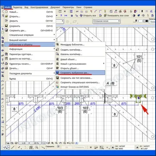Click the lock icon in the toolbar
This screenshot has height=156, width=156.
72,15
